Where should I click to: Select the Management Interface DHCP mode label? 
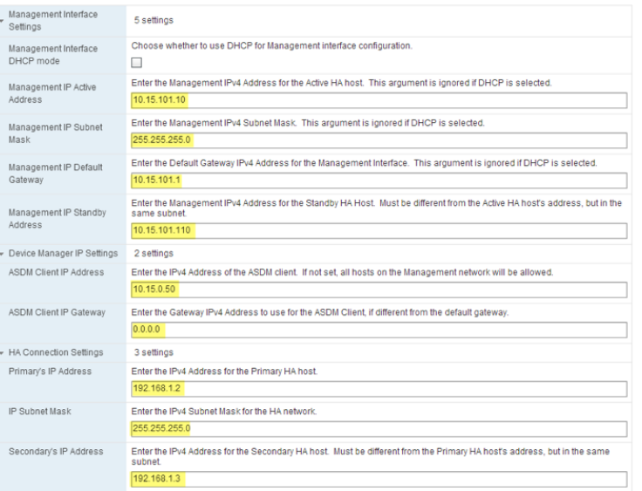tap(53, 55)
